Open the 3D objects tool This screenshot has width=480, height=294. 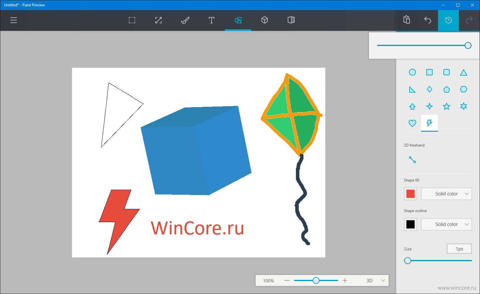(265, 20)
